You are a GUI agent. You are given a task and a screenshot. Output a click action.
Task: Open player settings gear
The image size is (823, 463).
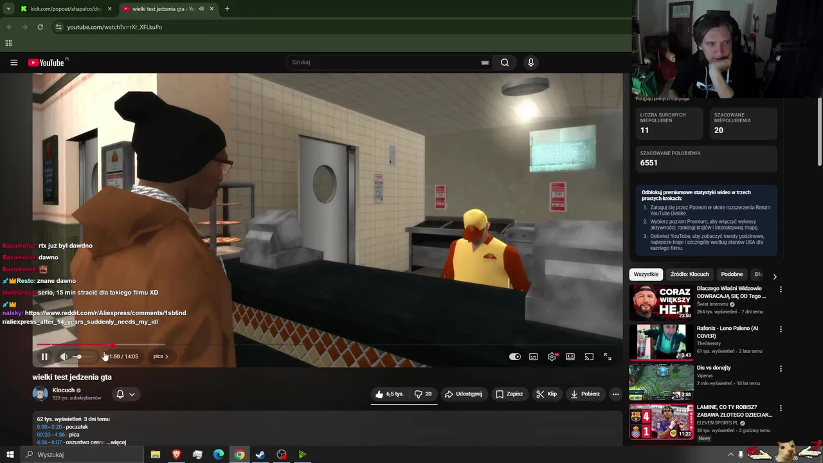coord(552,356)
